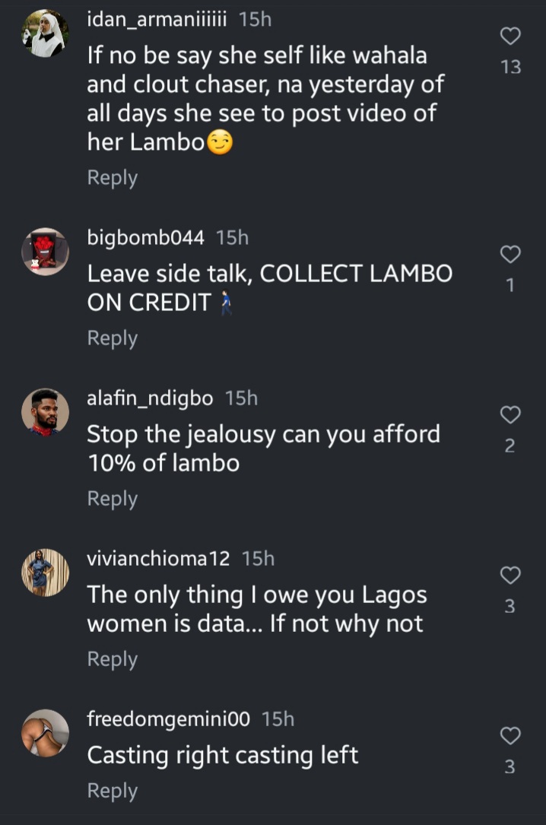Open bigbomb044's avatar
The height and width of the screenshot is (825, 546).
45,252
